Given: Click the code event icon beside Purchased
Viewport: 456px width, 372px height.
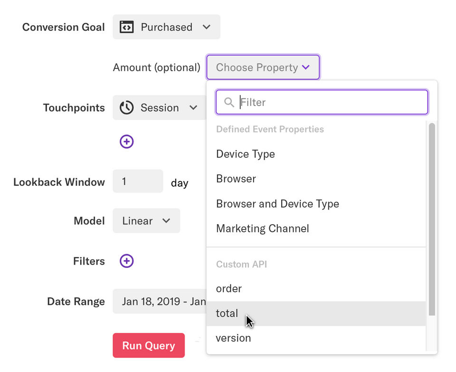Looking at the screenshot, I should click(126, 27).
